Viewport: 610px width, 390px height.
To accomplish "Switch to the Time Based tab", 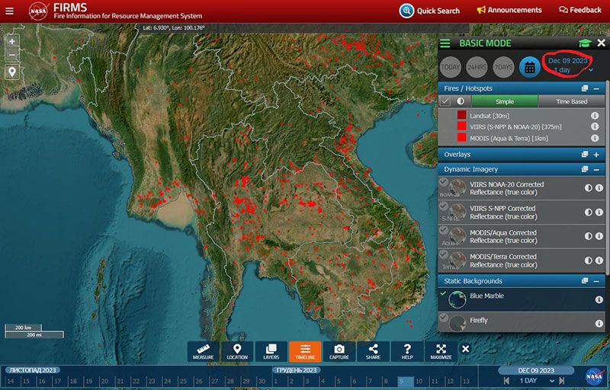I will pyautogui.click(x=571, y=101).
